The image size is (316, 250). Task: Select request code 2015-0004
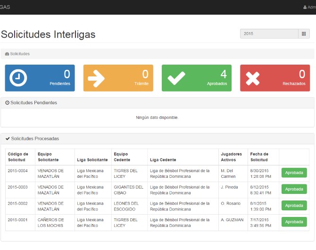(17, 171)
